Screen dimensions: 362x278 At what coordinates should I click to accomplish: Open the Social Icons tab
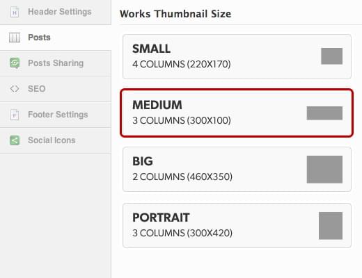tap(56, 140)
